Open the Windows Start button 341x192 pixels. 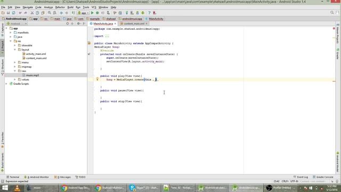tap(5, 188)
